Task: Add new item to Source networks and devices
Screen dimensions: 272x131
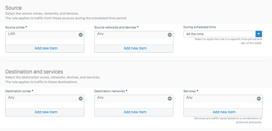Action: click(134, 48)
